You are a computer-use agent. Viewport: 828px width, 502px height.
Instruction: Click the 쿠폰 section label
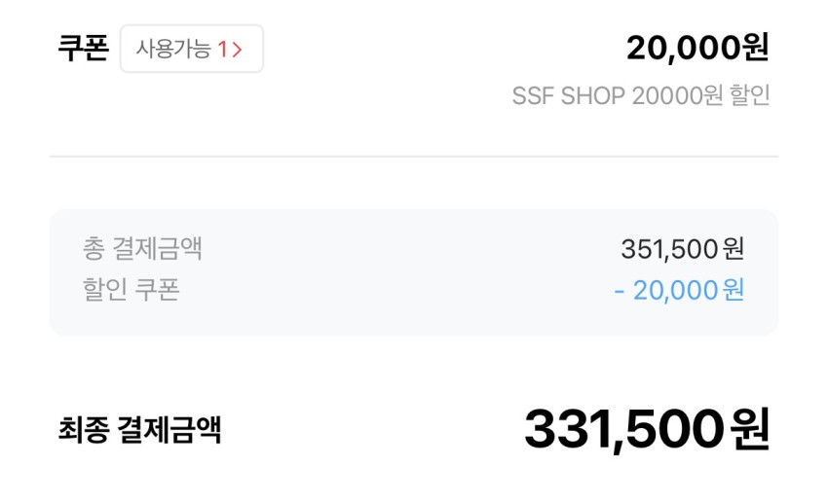[83, 49]
